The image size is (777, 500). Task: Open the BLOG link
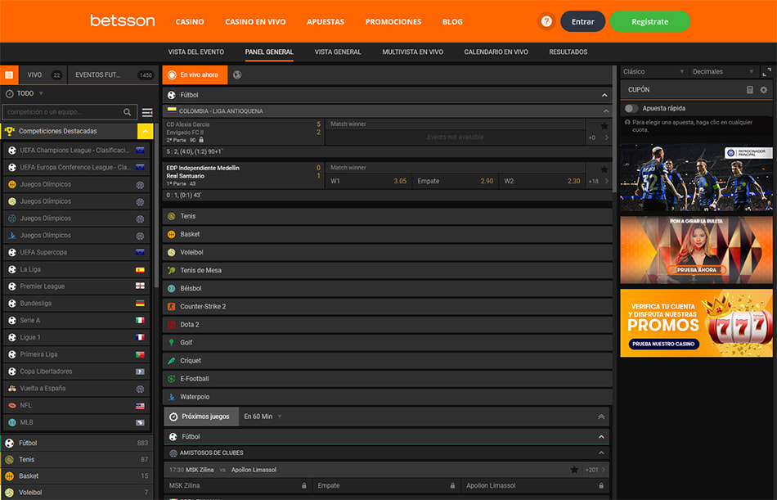[452, 22]
